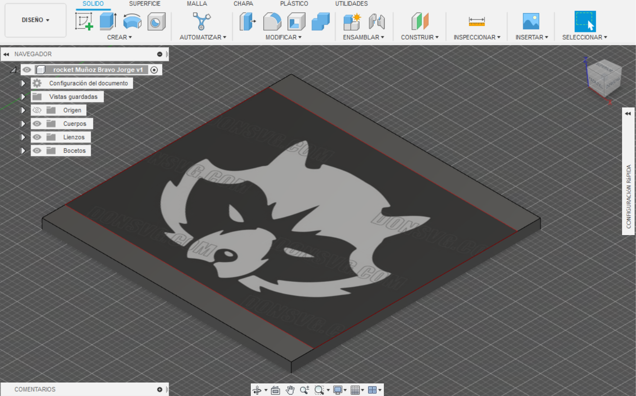636x396 pixels.
Task: Create a New Component via its icon
Action: (352, 21)
